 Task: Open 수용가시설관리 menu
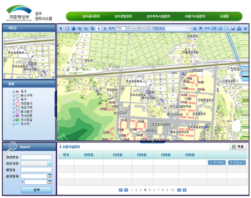tap(195, 16)
